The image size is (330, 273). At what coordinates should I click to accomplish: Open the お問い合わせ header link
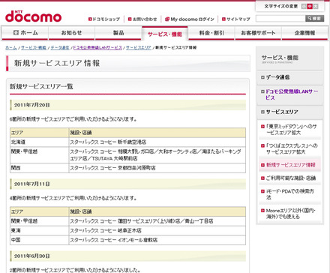142,19
